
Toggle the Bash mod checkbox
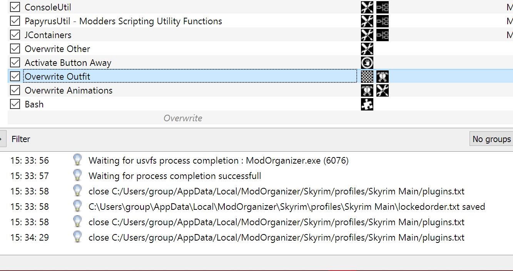[x=15, y=104]
